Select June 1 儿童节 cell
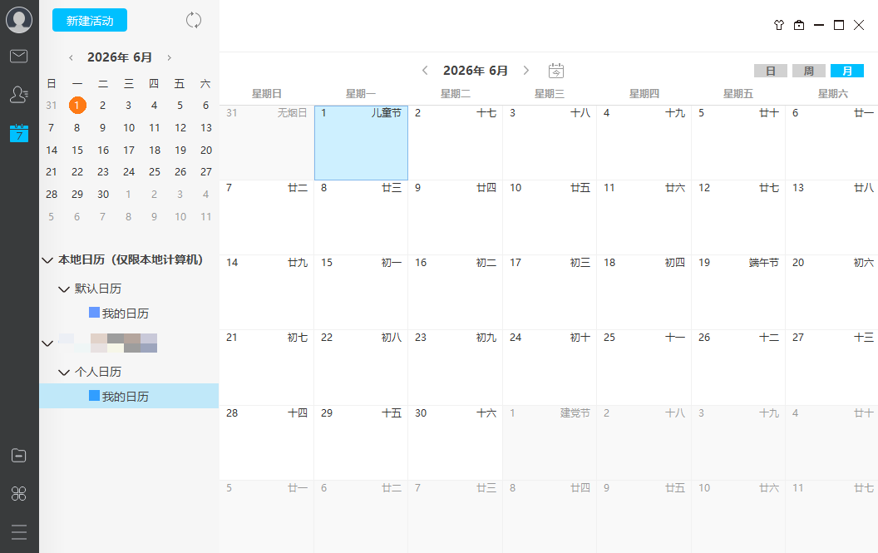This screenshot has height=553, width=878. 361,143
